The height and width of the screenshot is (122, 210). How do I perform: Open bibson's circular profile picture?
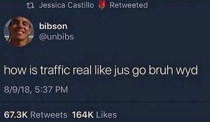pyautogui.click(x=19, y=31)
